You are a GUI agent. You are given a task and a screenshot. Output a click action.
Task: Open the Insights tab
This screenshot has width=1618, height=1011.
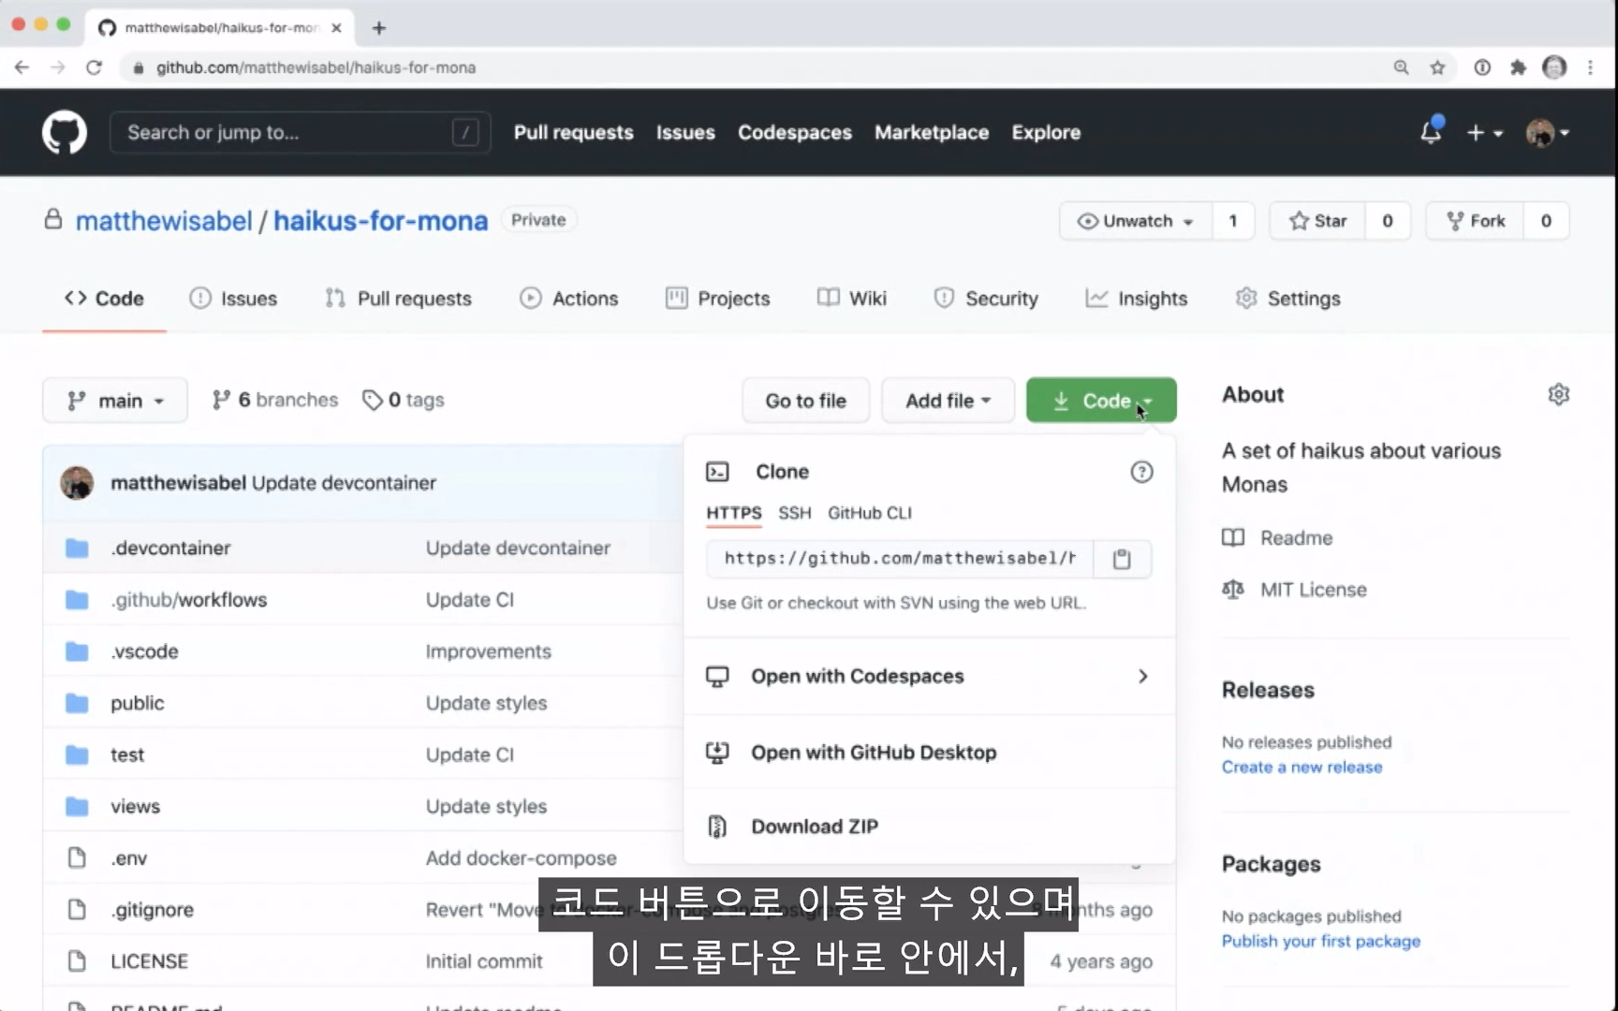pos(1136,299)
